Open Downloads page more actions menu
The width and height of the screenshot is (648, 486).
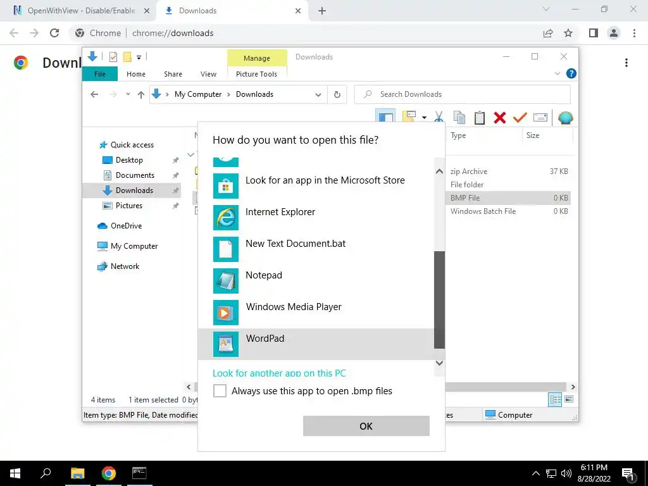tap(626, 63)
